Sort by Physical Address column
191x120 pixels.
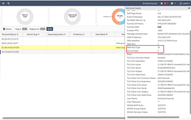10,34
